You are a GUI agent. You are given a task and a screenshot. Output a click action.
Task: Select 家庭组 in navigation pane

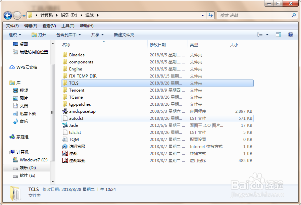22,137
